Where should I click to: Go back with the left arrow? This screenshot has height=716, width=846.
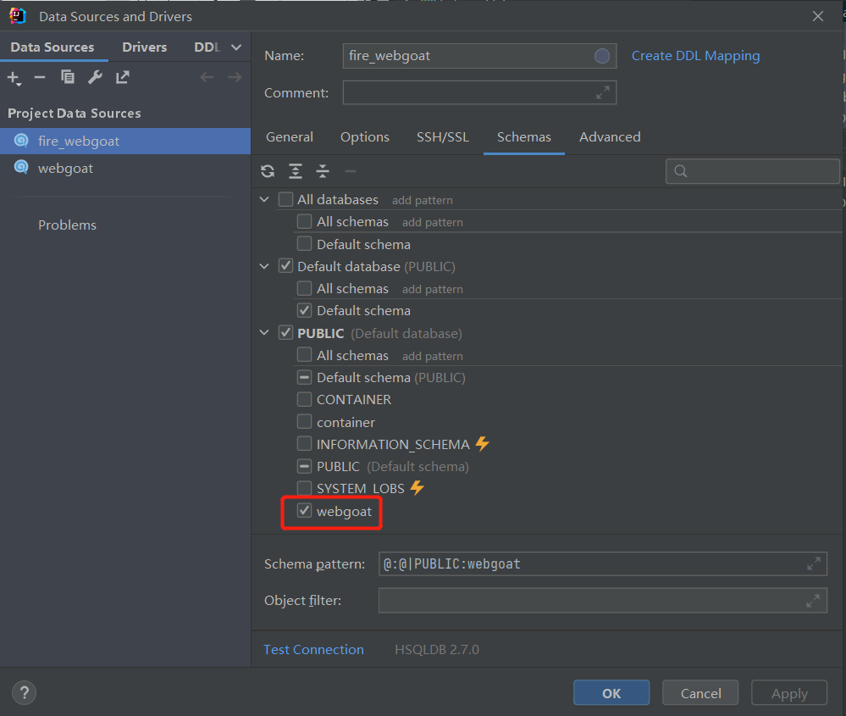[207, 77]
